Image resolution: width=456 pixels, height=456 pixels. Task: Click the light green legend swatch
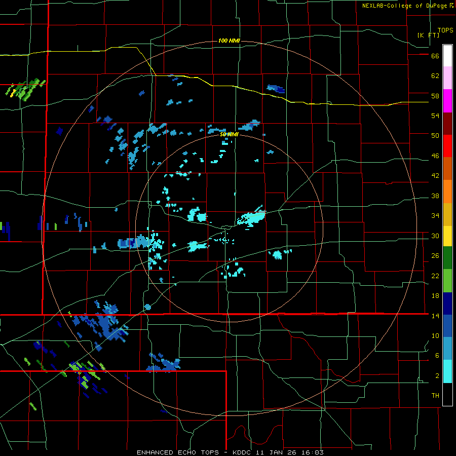(x=447, y=281)
